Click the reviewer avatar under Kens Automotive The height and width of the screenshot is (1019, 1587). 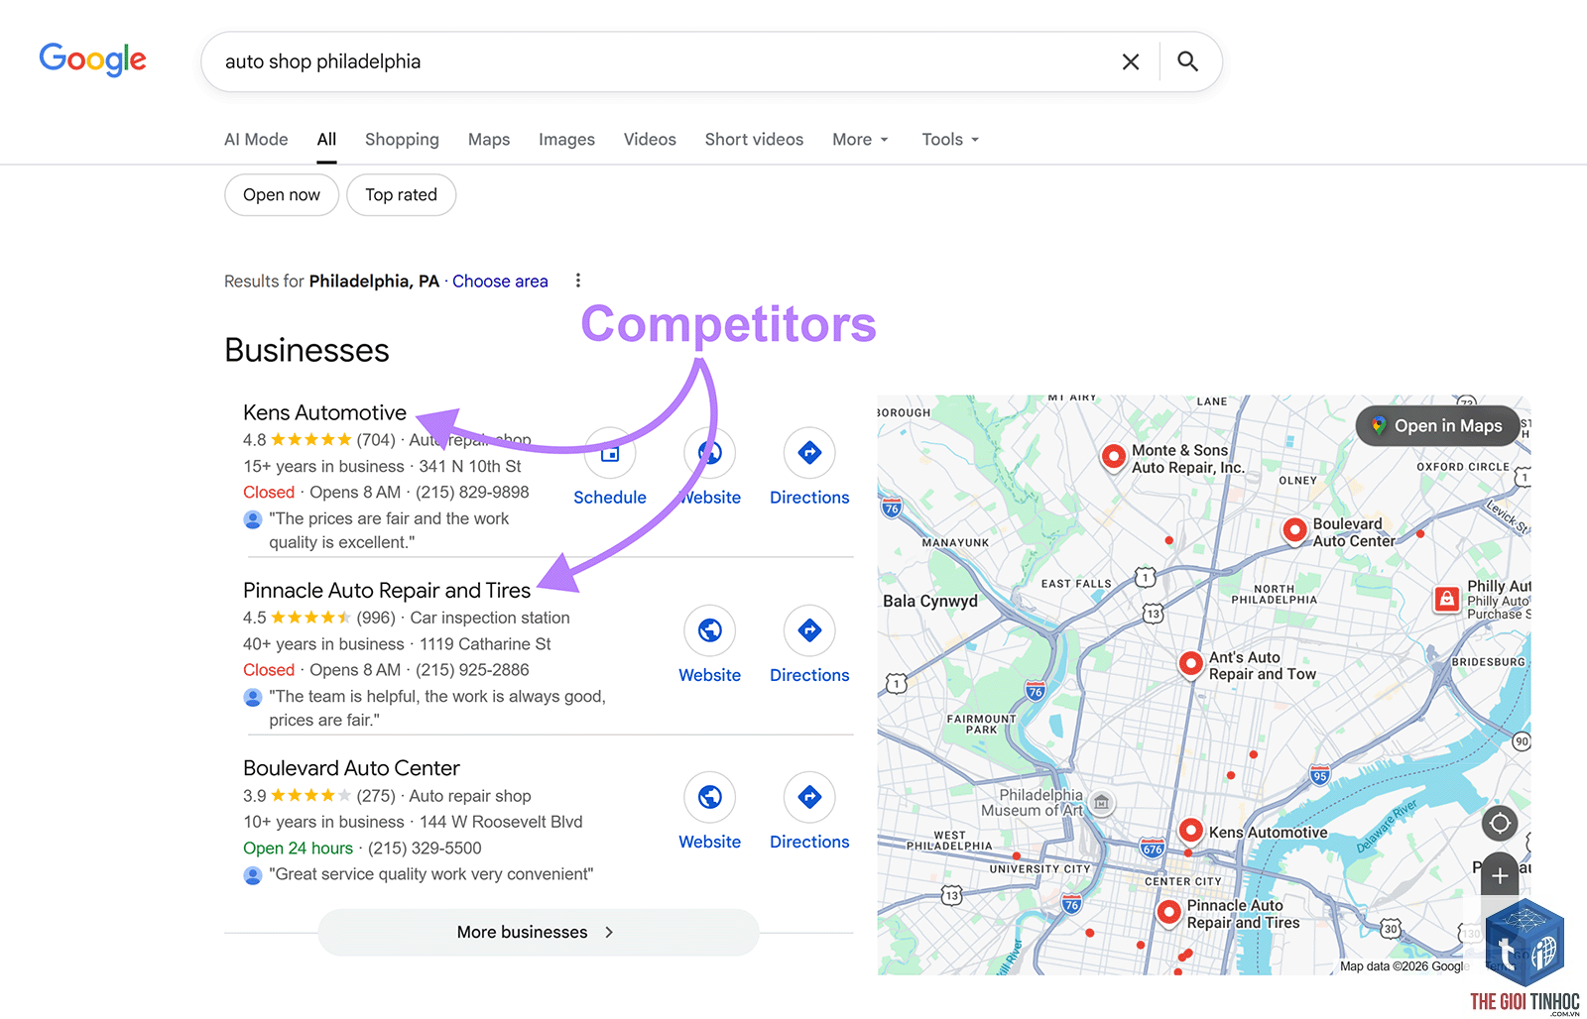click(x=253, y=518)
